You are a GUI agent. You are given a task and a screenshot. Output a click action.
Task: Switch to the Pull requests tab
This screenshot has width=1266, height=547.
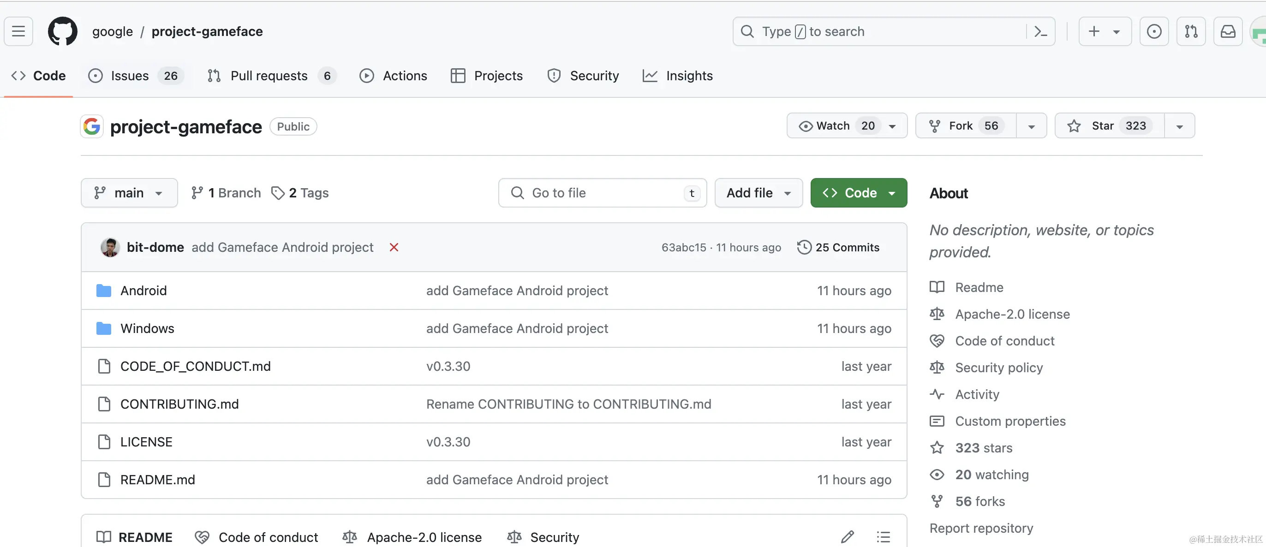click(x=269, y=76)
